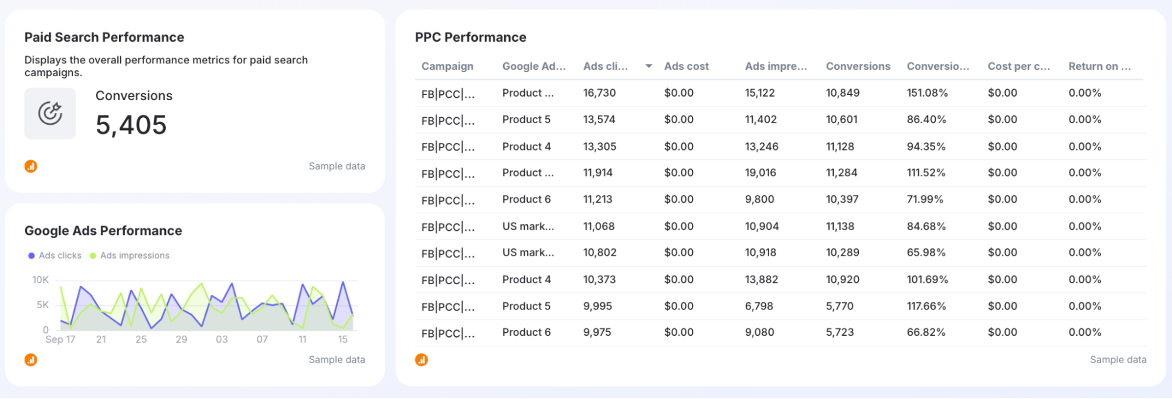Viewport: 1172px width, 399px height.
Task: Toggle the Ads clicks legend series
Action: pos(60,255)
